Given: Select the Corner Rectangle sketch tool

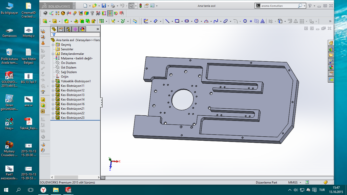Looking at the screenshot, I should [177, 21].
